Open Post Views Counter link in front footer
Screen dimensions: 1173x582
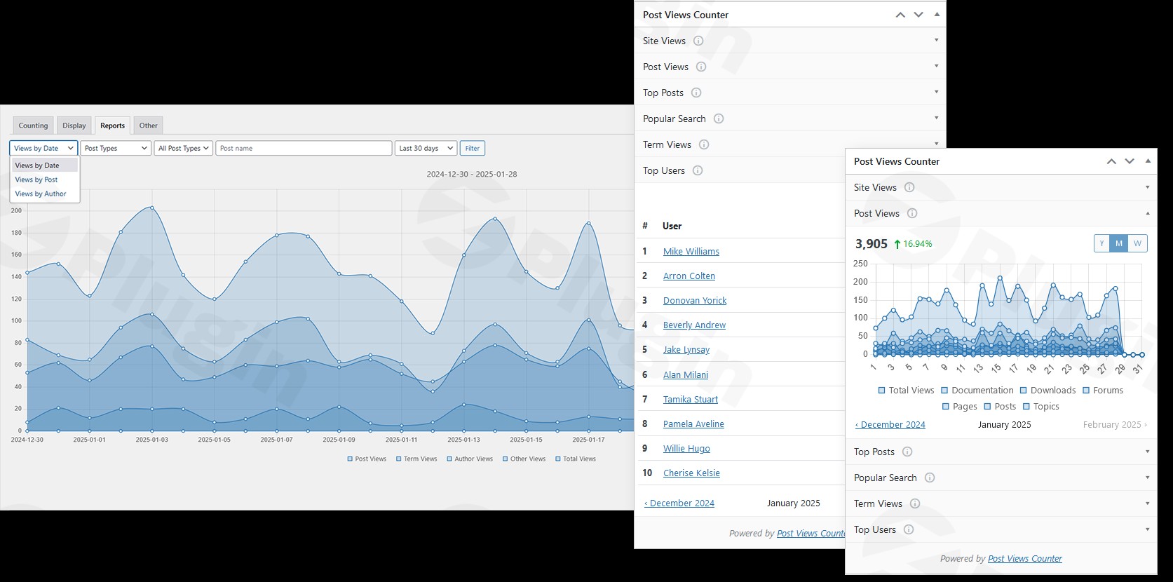click(x=1025, y=559)
